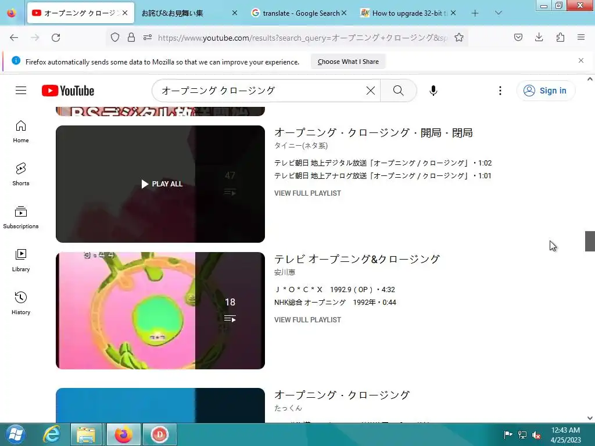The width and height of the screenshot is (595, 446).
Task: Go to the YouTube logo home link
Action: tap(68, 91)
